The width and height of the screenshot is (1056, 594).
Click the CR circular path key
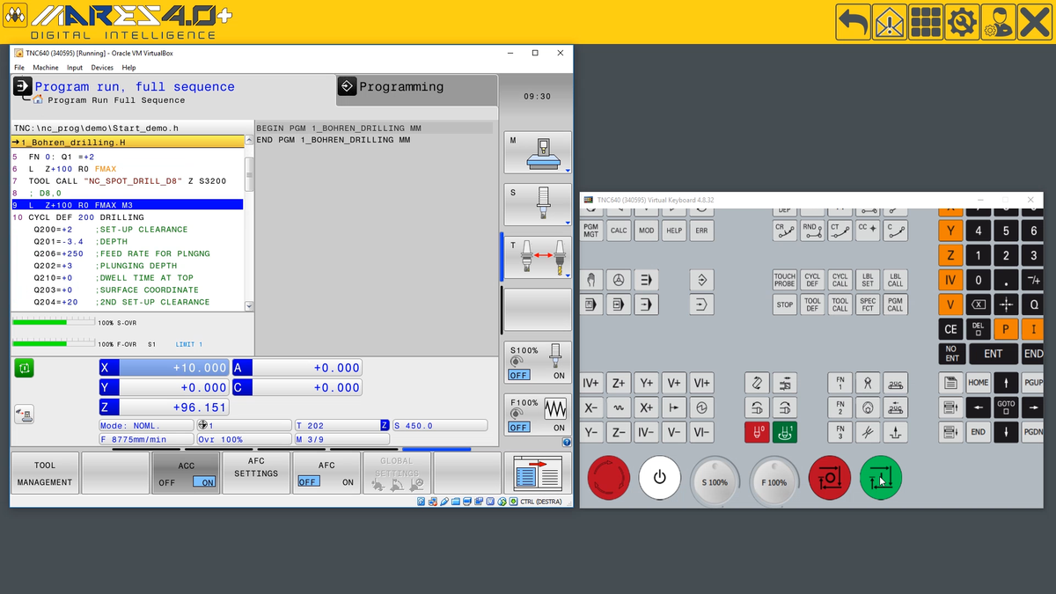point(785,231)
